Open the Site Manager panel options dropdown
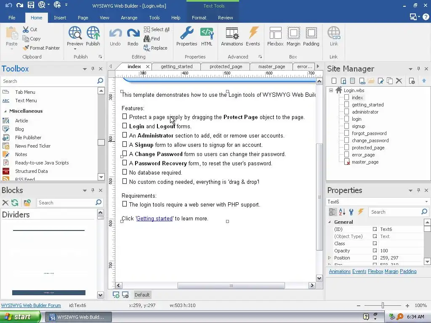This screenshot has height=323, width=431. tap(410, 69)
